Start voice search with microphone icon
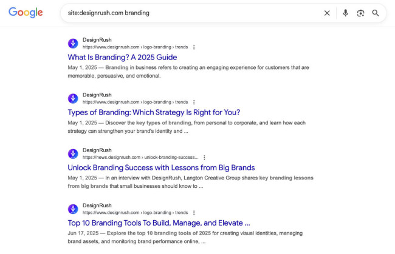Screen dimensions: 395x254 (345, 13)
